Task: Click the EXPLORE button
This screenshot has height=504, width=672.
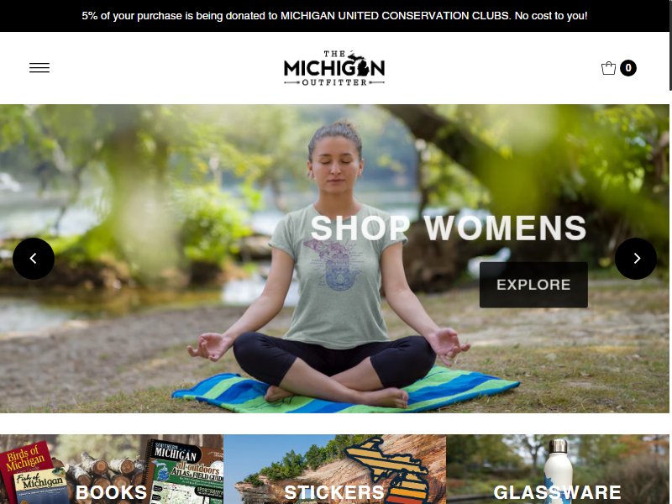Action: [533, 285]
